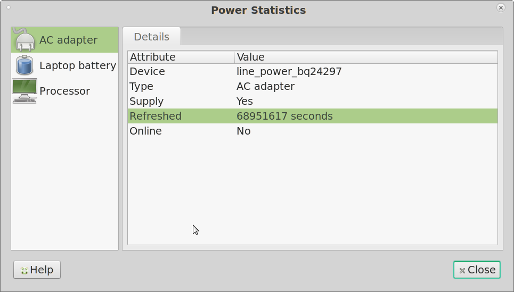Viewport: 514px width, 292px height.
Task: Select the Processor text label in sidebar
Action: click(64, 91)
